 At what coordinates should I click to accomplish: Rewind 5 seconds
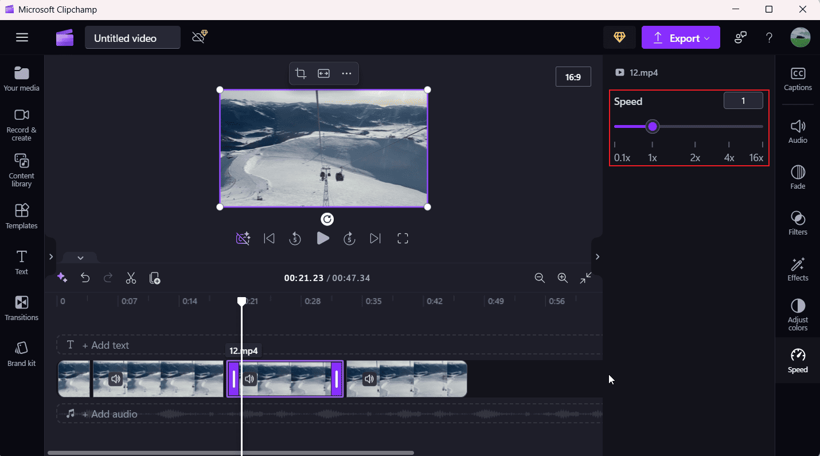[295, 238]
